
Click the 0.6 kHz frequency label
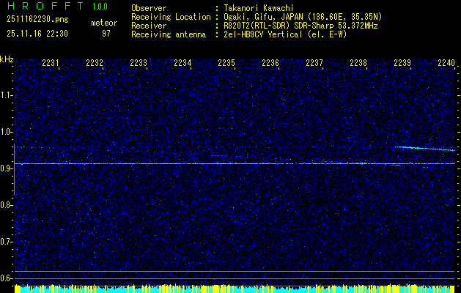tap(6, 278)
